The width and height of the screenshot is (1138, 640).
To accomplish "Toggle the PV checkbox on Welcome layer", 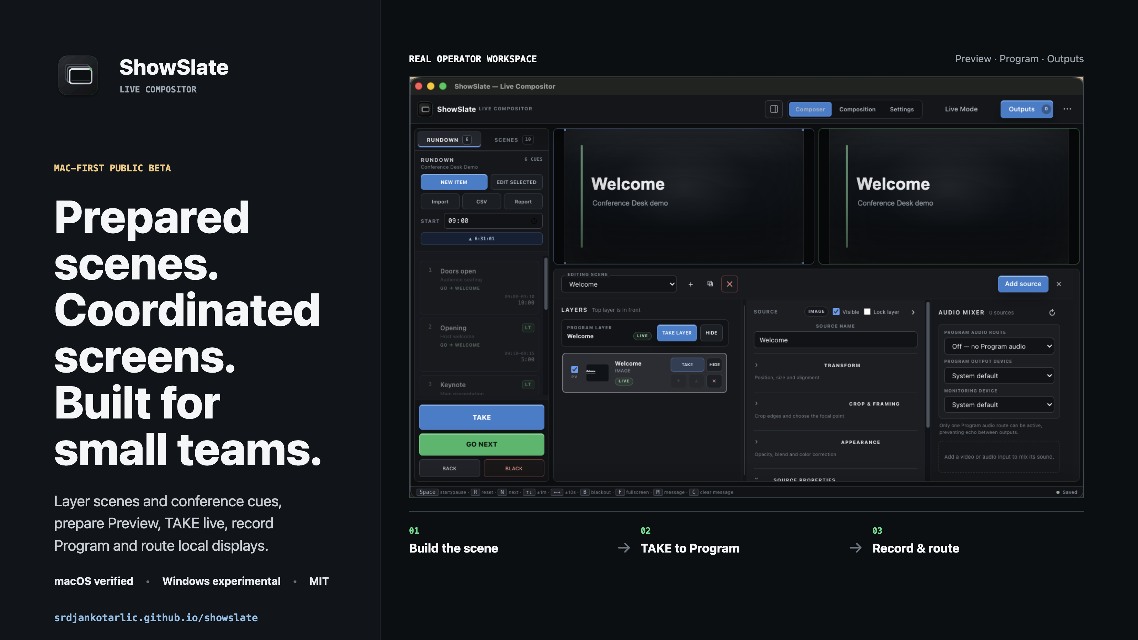I will 574,369.
